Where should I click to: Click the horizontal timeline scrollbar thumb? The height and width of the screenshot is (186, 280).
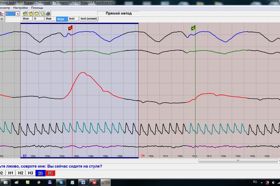[x=238, y=161]
